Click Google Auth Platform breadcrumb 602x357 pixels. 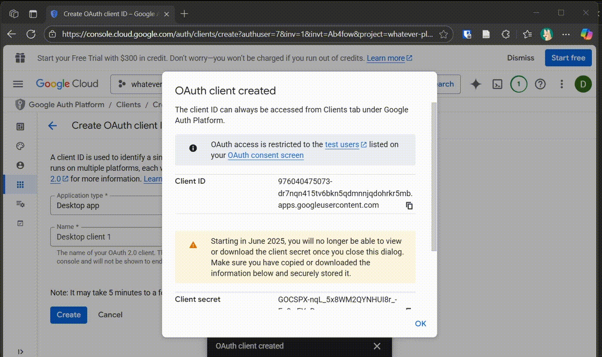[x=67, y=105]
